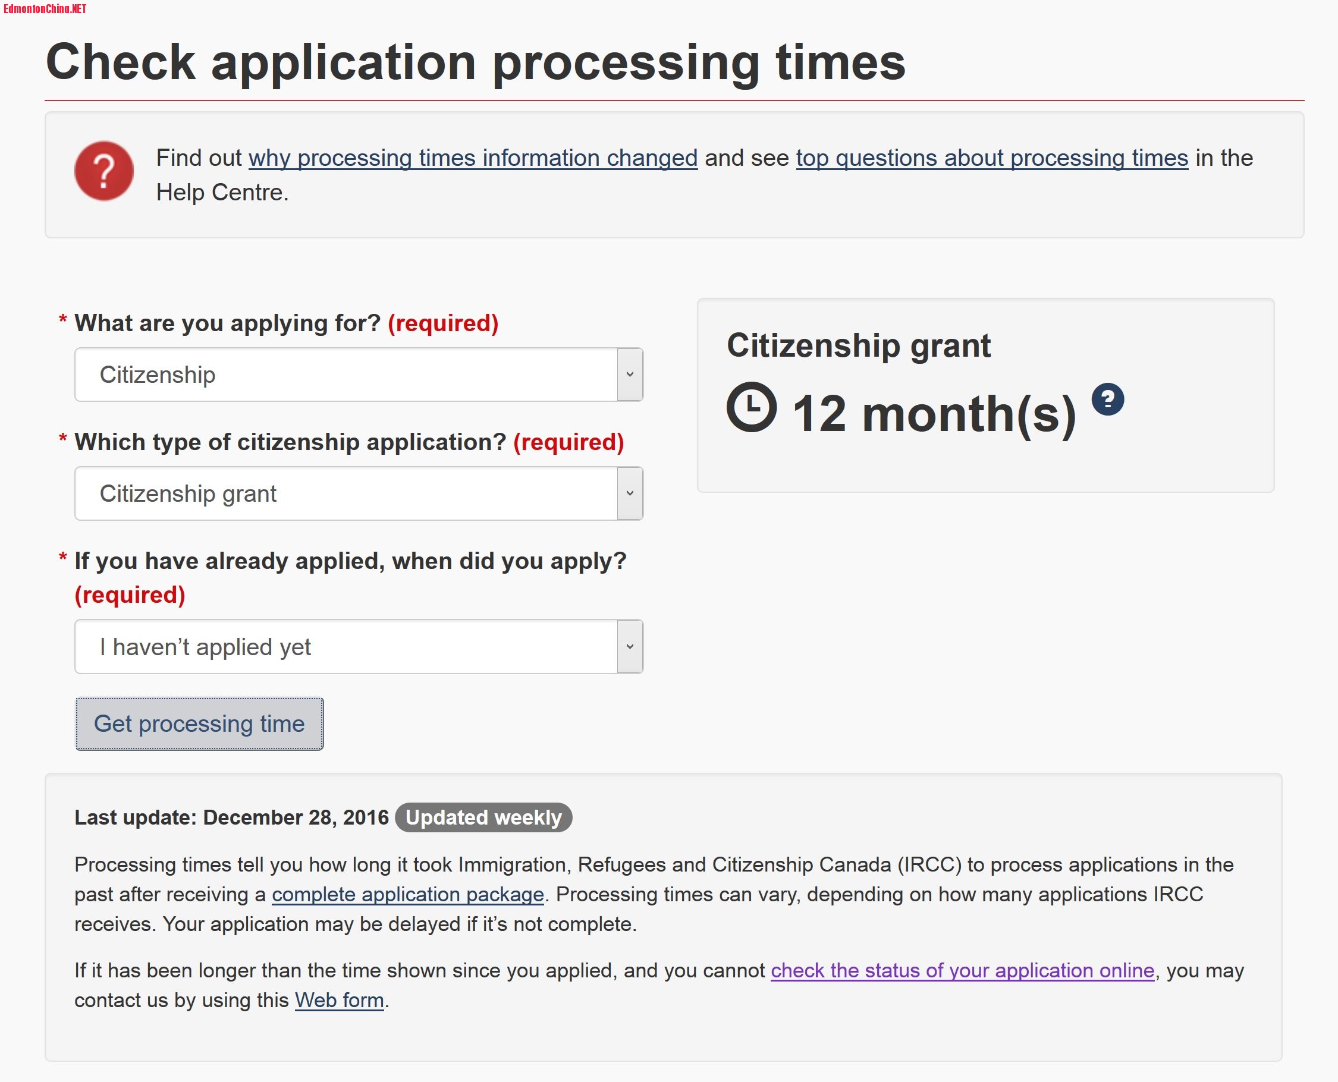Follow 'top questions about processing times' link

click(x=991, y=158)
